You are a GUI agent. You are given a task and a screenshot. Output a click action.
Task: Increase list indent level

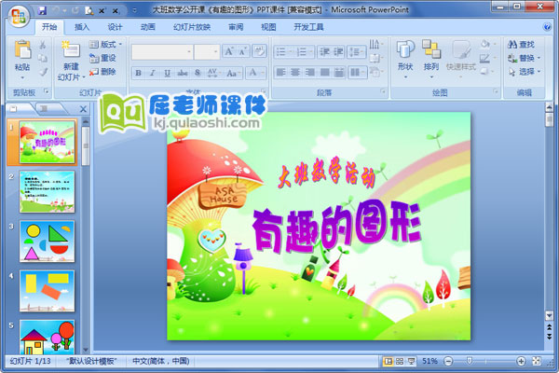tap(338, 52)
